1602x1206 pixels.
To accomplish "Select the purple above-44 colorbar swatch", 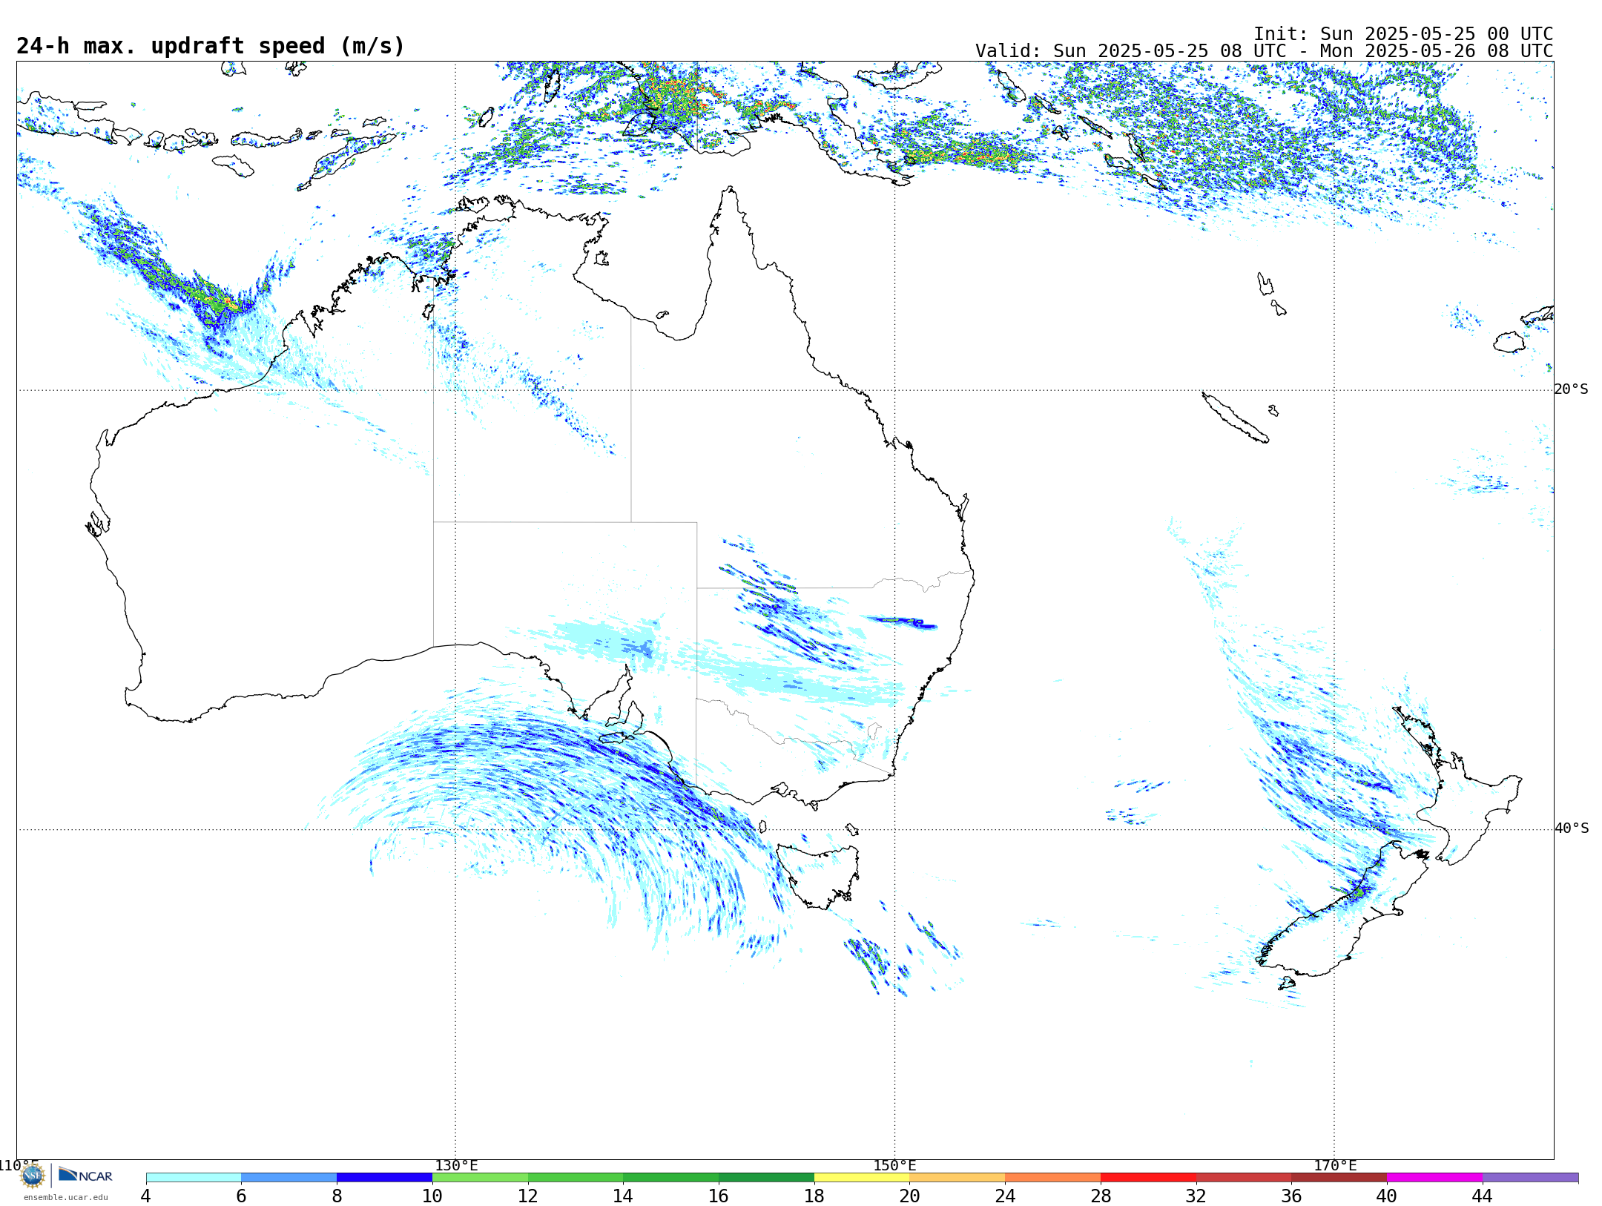I will tap(1531, 1178).
